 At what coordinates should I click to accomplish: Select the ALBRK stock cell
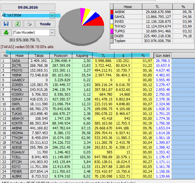tap(19, 176)
